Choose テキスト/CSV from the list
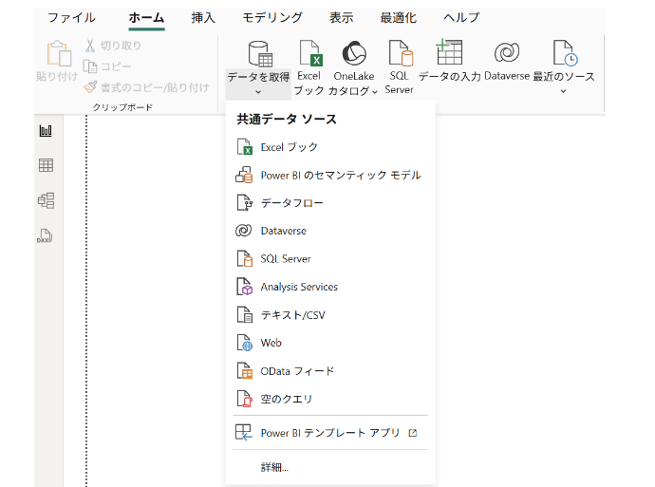 pos(330,315)
